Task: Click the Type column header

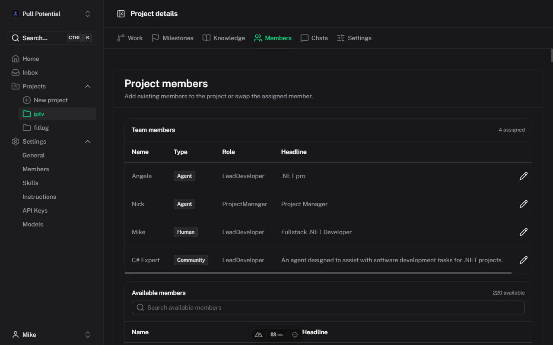Action: click(x=181, y=152)
